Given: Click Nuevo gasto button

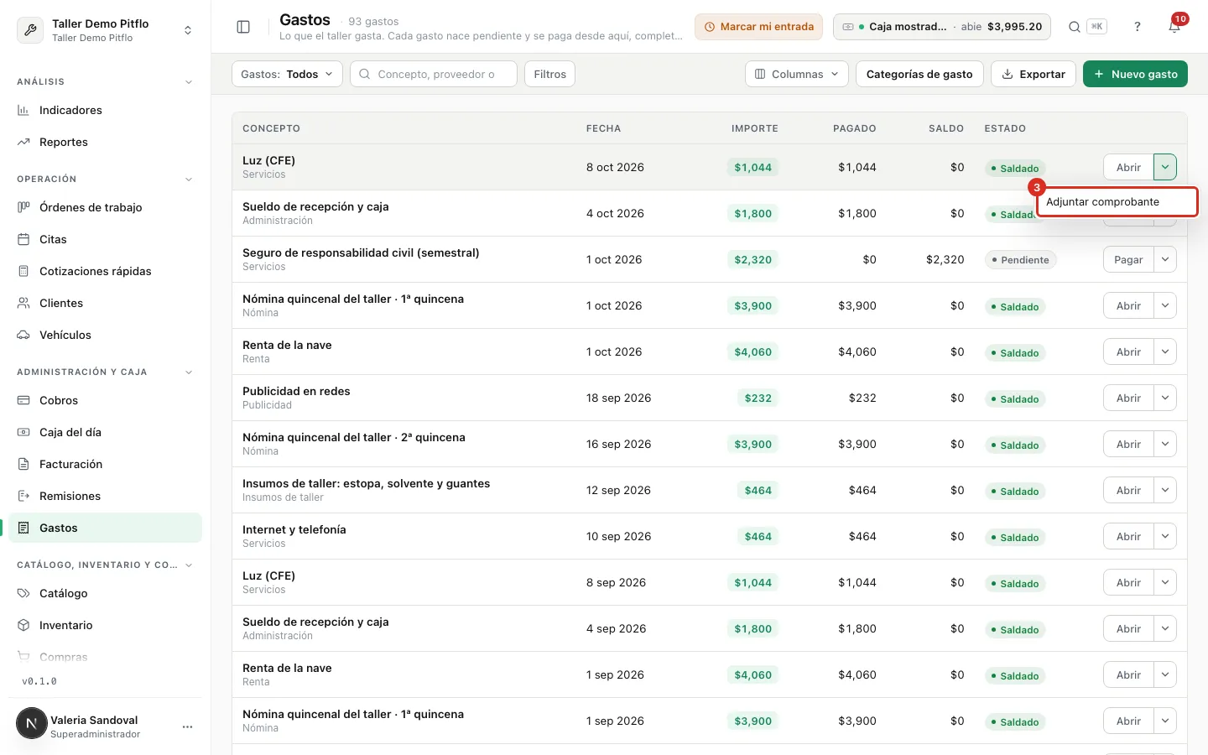Looking at the screenshot, I should click(x=1135, y=74).
